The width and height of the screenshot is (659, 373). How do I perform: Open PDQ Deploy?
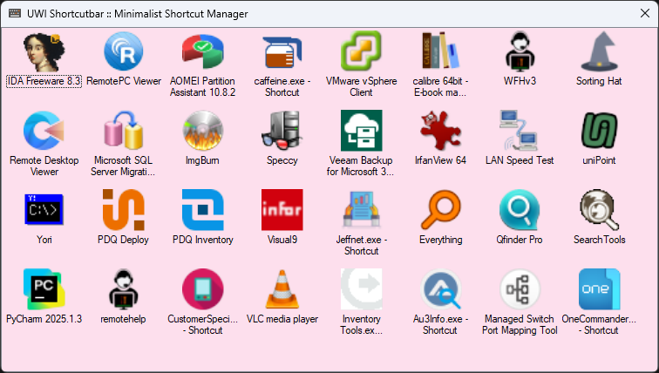(124, 210)
